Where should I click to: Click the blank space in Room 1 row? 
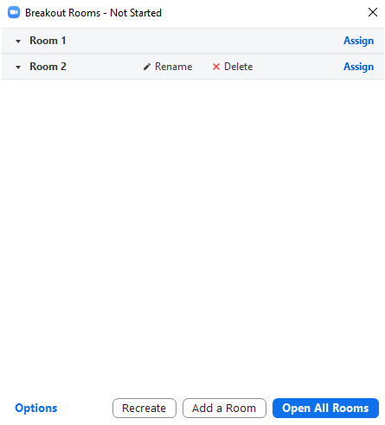tap(202, 41)
